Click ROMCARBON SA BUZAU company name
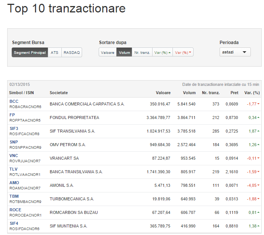Screen dimensions: 264x235 [74, 212]
